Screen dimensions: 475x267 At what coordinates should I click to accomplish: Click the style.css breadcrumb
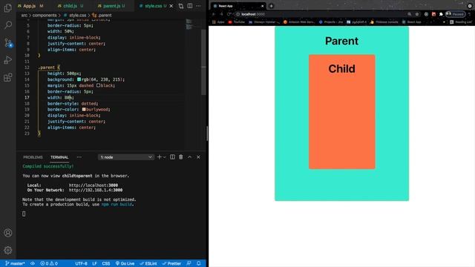coord(77,15)
